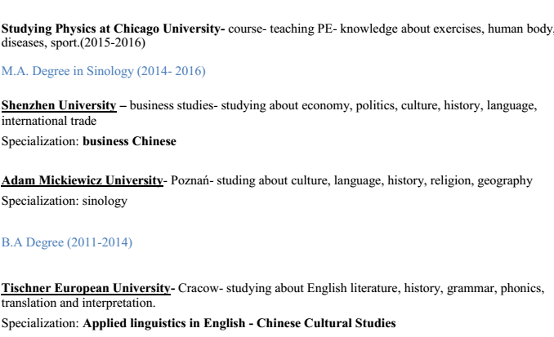Click the 'Specialization: sinology' line
The height and width of the screenshot is (337, 554).
(65, 201)
